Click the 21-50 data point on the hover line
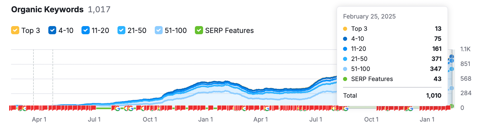The image size is (482, 125). point(452,69)
